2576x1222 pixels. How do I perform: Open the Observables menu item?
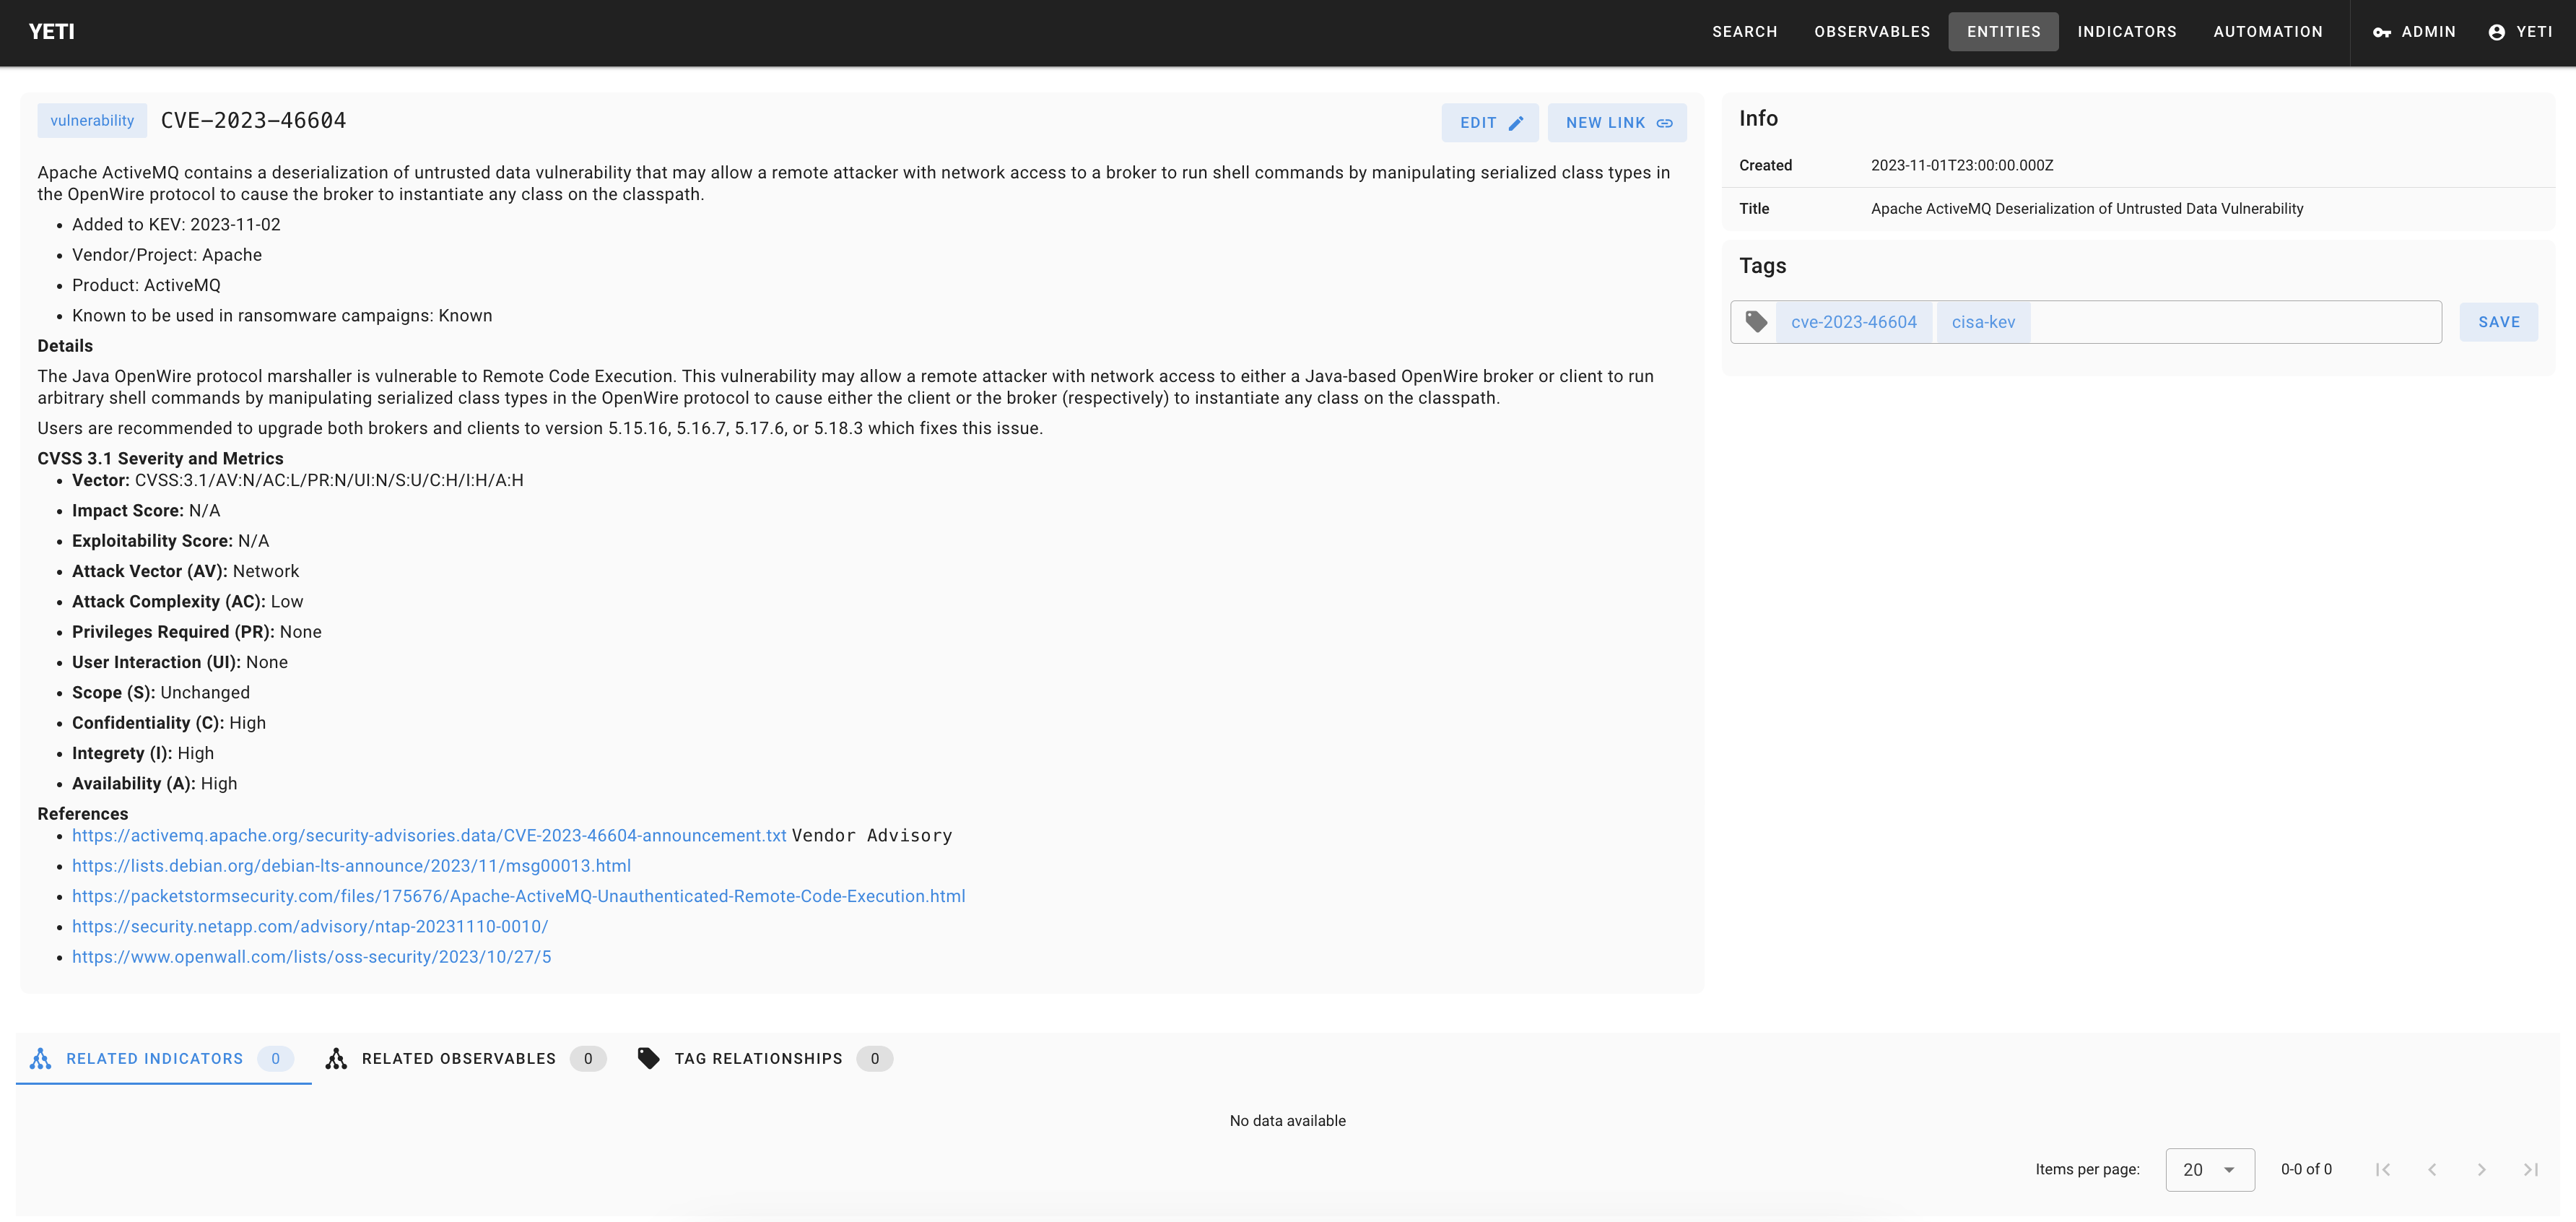(x=1872, y=32)
